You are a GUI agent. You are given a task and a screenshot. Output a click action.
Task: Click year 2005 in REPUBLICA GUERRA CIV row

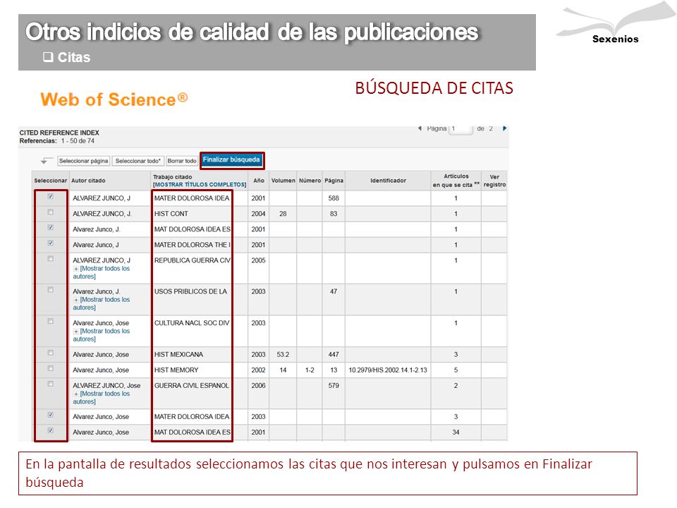258,260
